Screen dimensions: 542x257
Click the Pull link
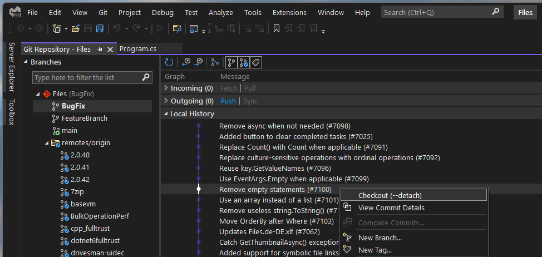click(x=250, y=88)
